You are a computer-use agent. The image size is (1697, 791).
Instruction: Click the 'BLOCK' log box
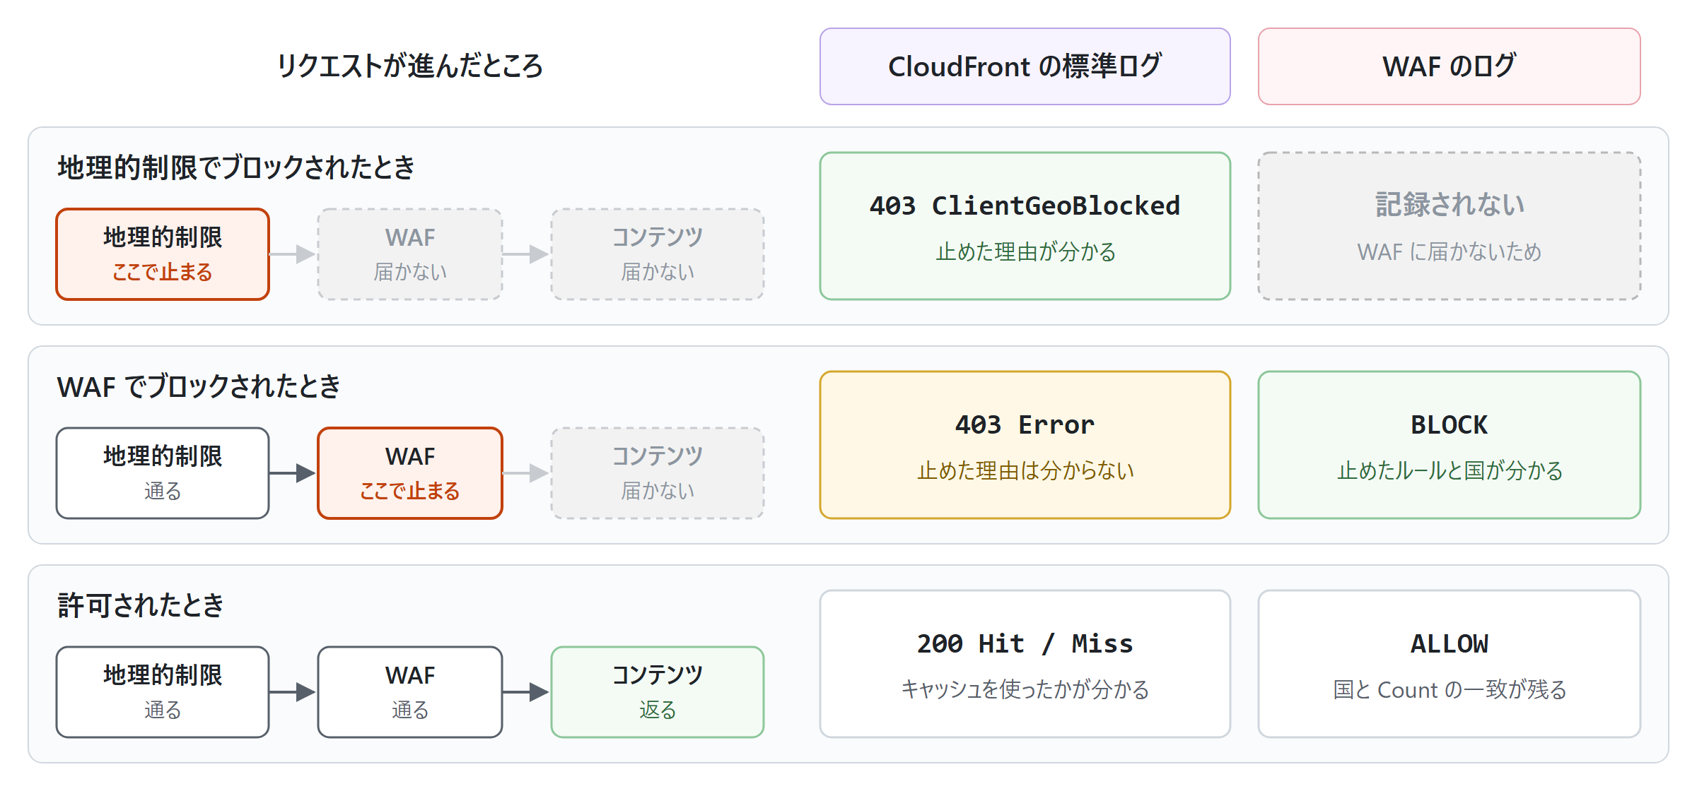click(x=1449, y=445)
